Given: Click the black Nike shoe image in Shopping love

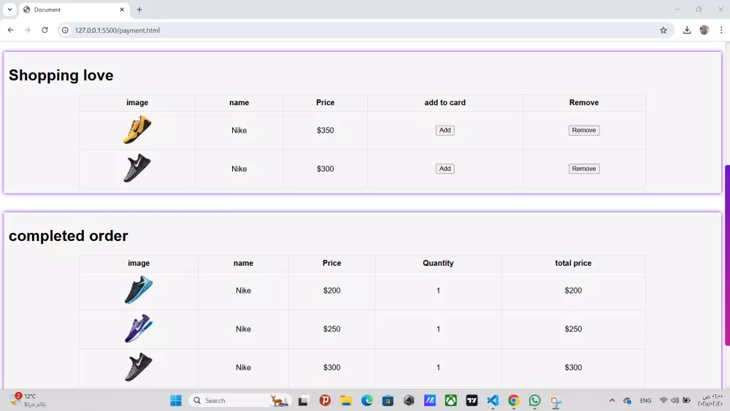Looking at the screenshot, I should (137, 168).
